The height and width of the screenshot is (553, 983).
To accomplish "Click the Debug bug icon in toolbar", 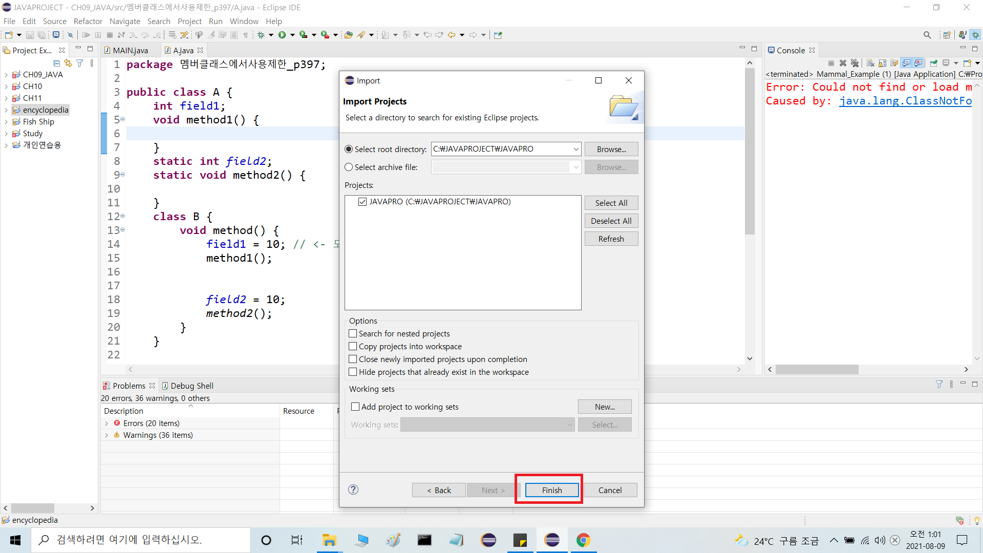I will (x=261, y=35).
